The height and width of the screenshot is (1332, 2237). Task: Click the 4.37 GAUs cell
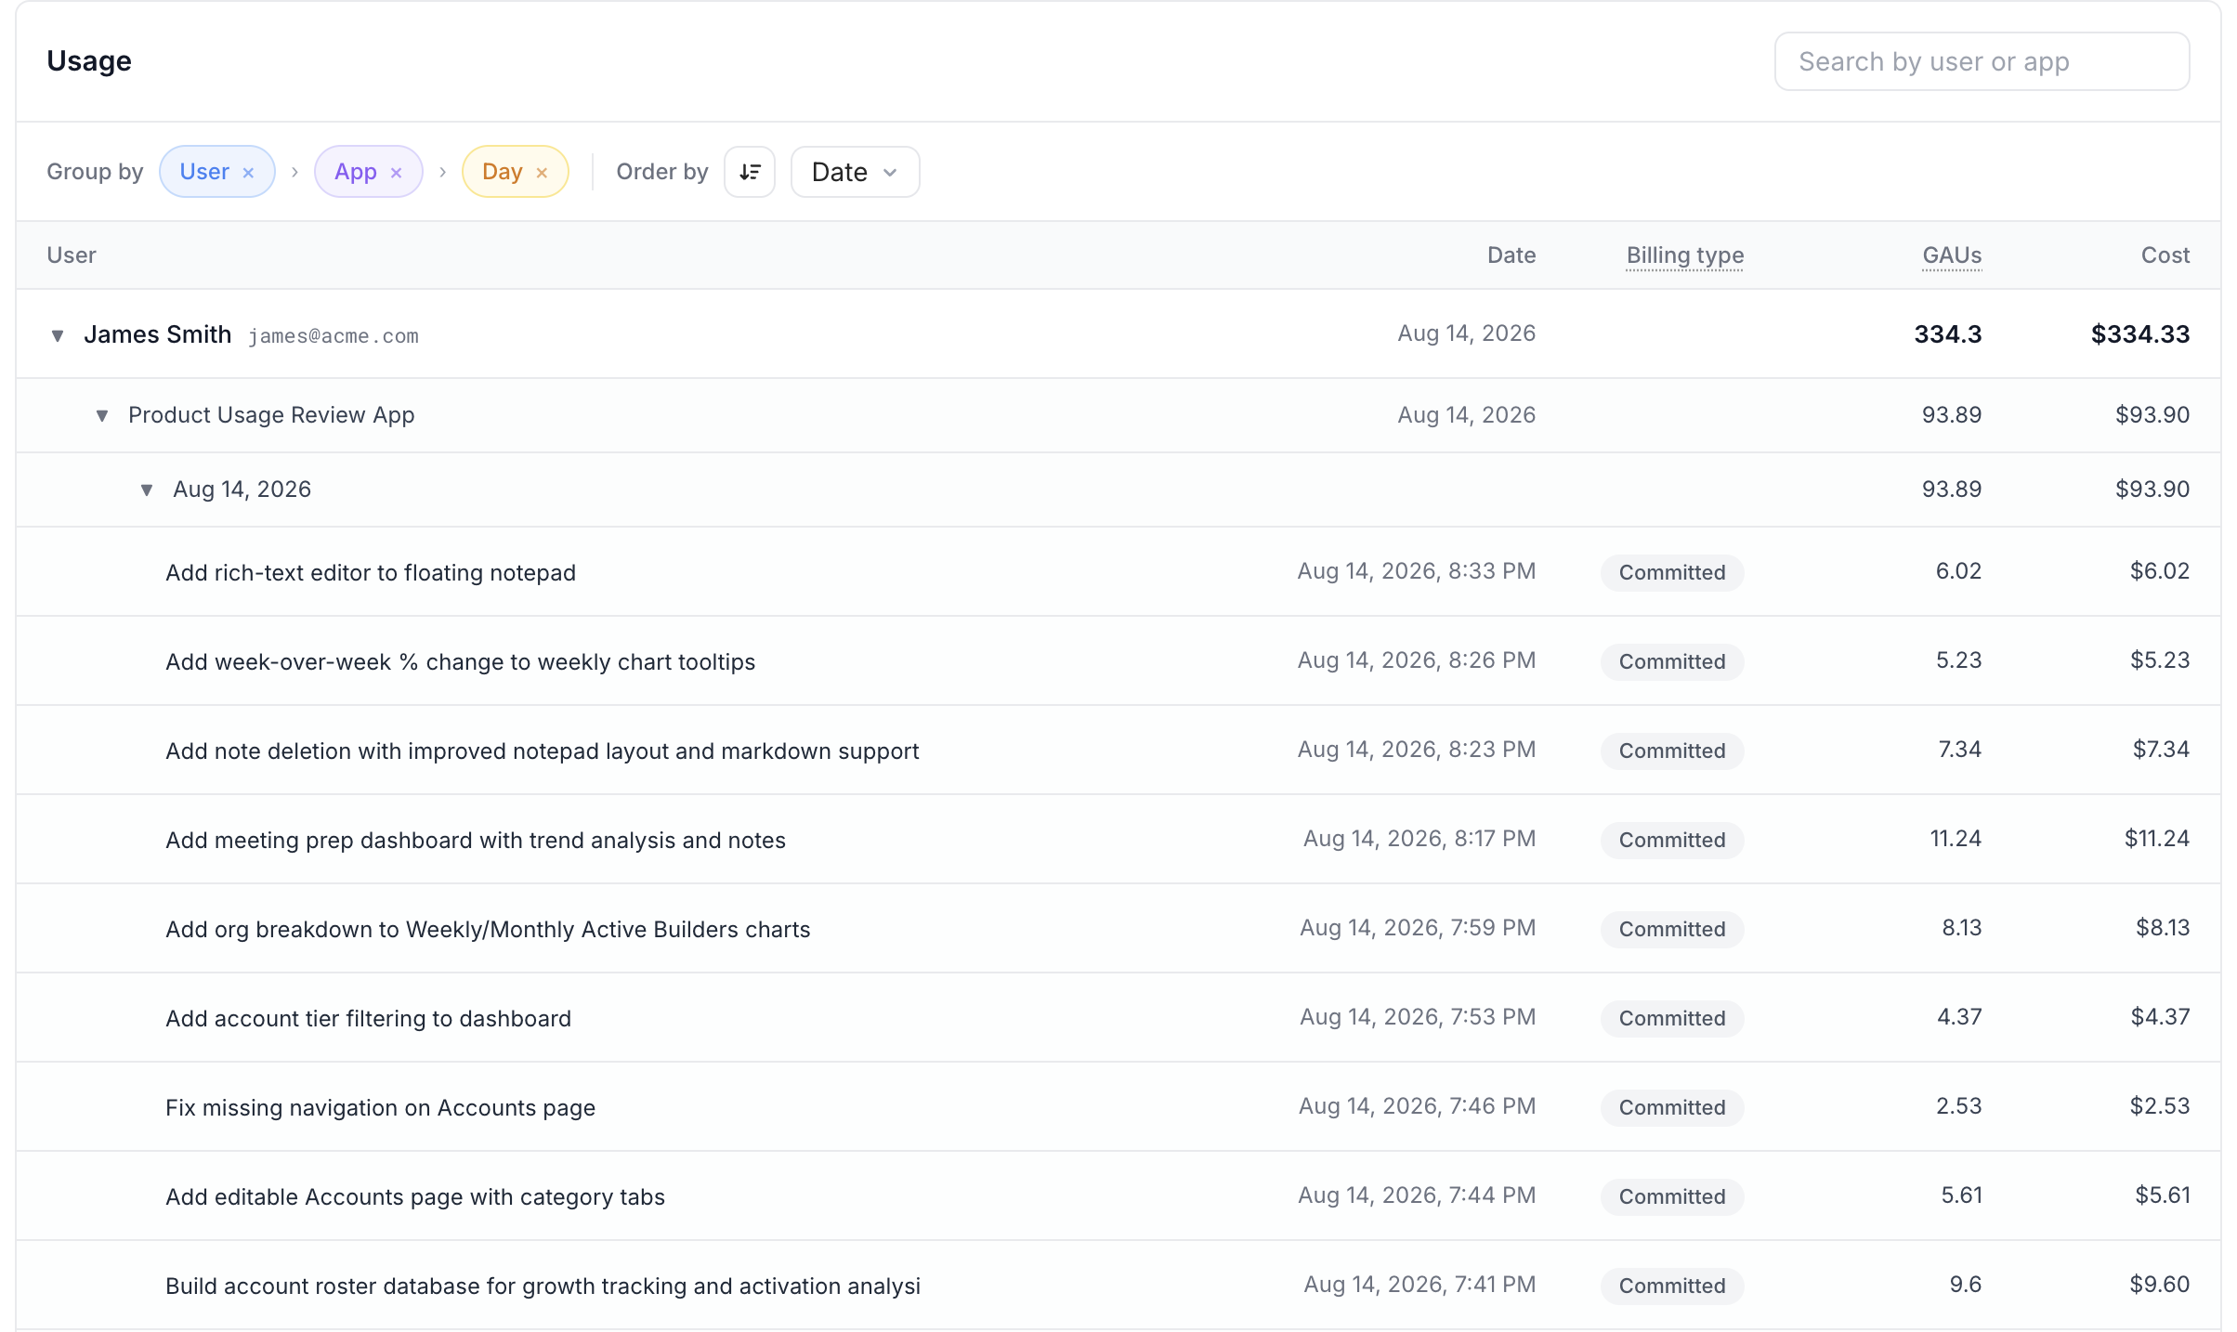1959,1017
